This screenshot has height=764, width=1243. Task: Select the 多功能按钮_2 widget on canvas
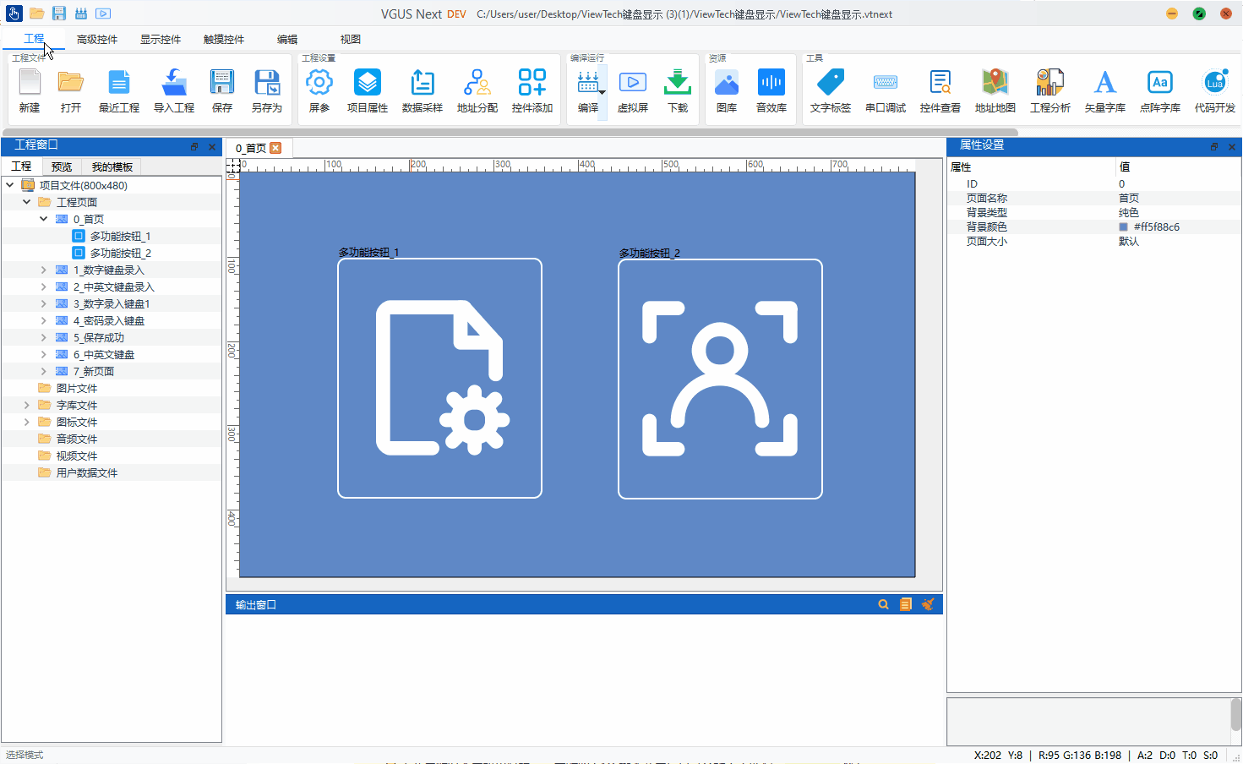click(720, 379)
